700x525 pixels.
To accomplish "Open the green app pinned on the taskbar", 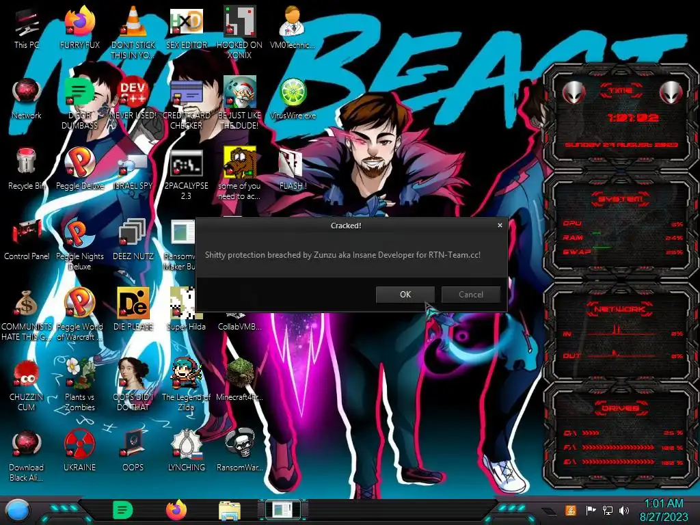I will [123, 510].
